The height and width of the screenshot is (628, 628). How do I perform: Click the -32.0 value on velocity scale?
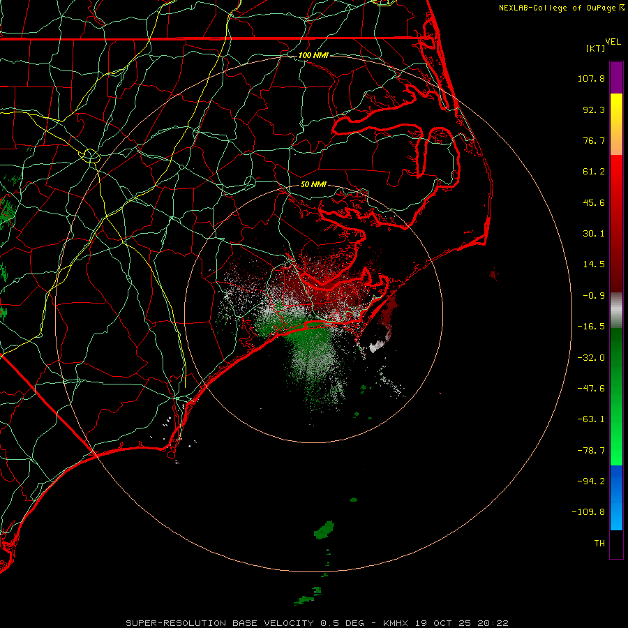[591, 358]
